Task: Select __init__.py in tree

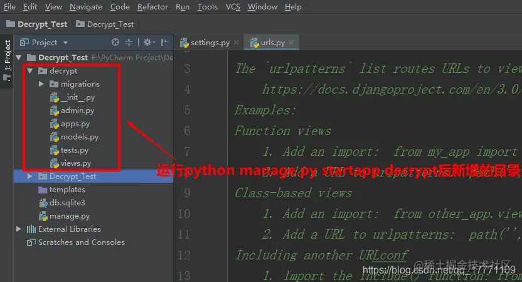Action: coord(78,97)
